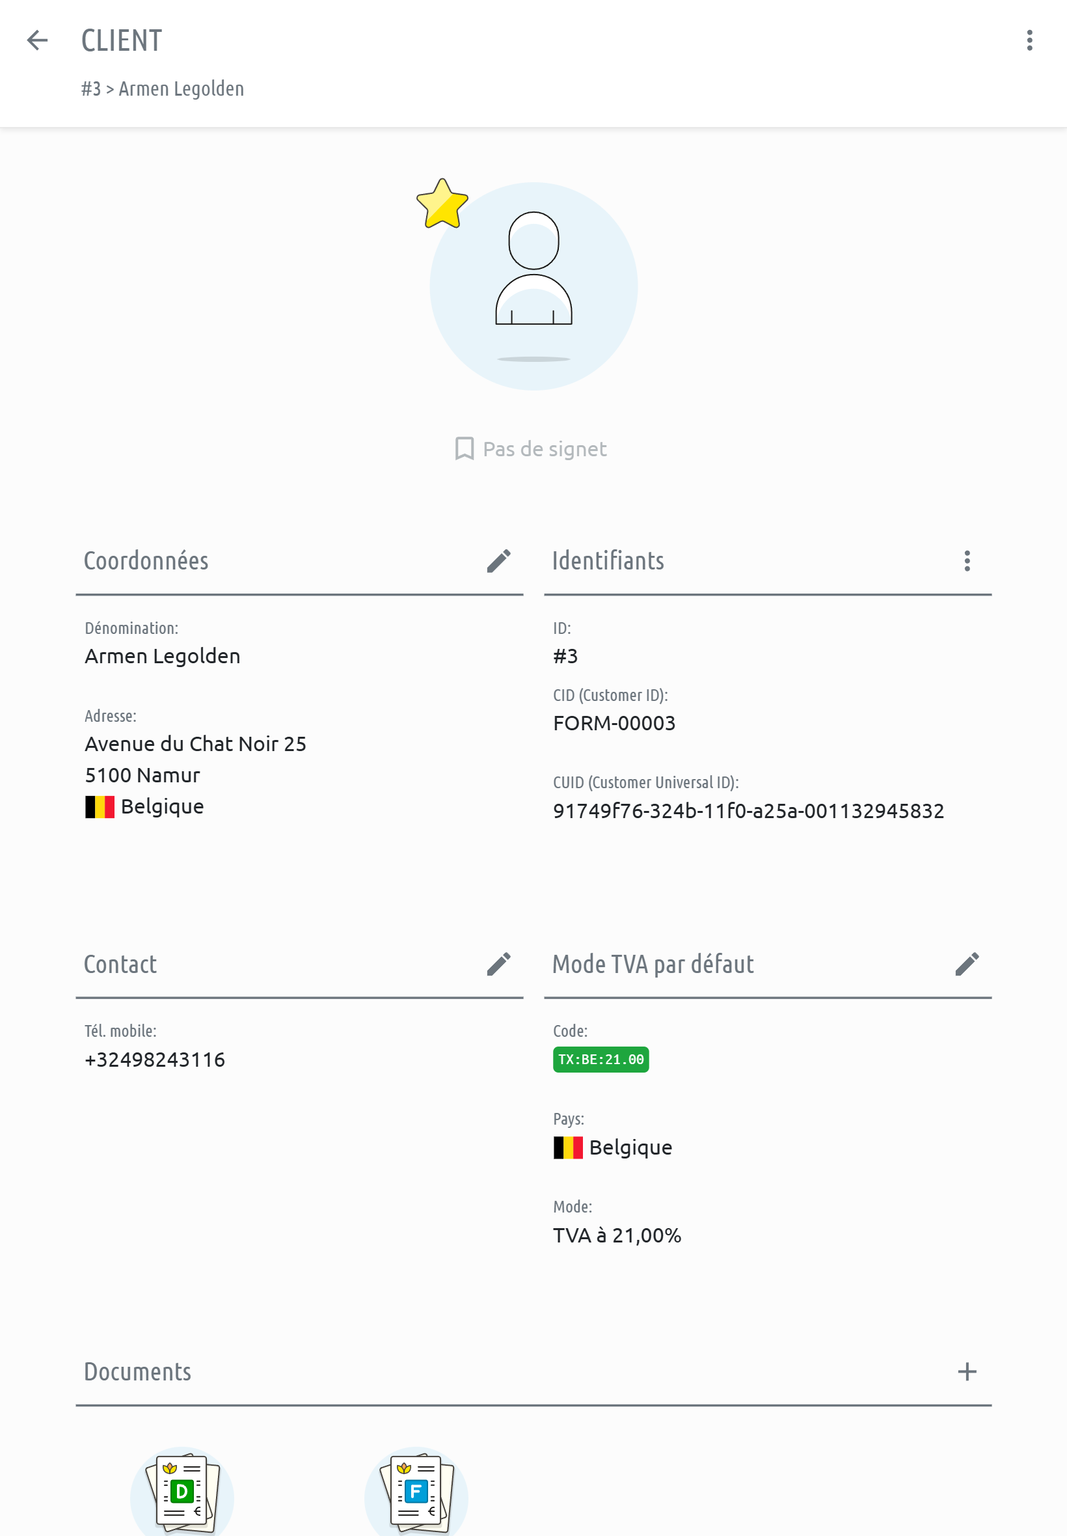The height and width of the screenshot is (1536, 1067).
Task: Add a new document with plus
Action: click(967, 1371)
